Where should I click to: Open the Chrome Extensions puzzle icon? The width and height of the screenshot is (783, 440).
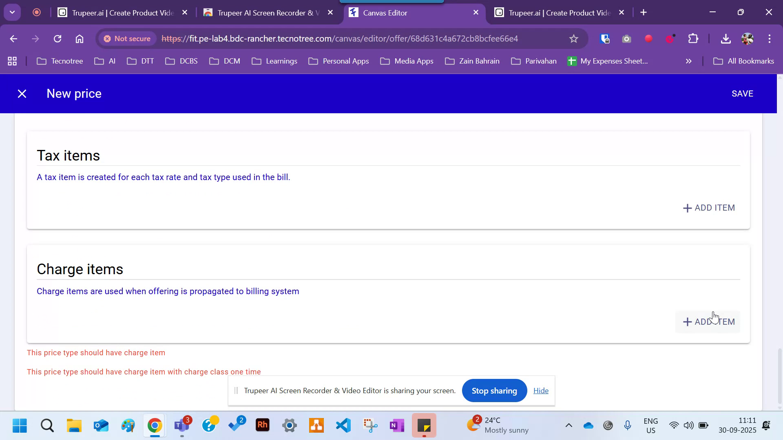coord(692,39)
